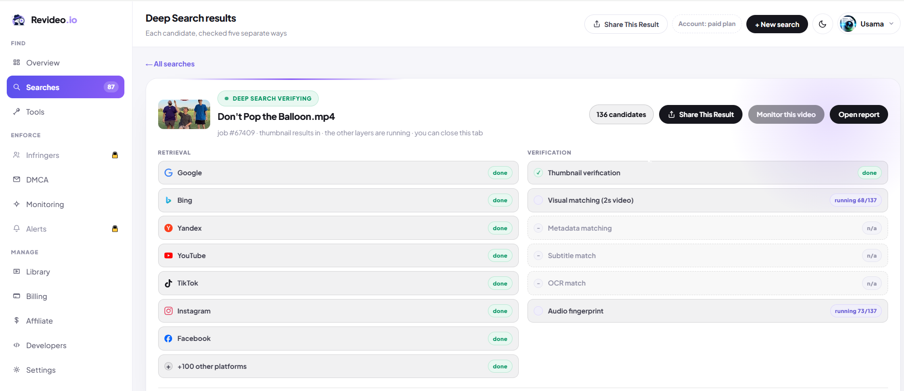Click the YouTube logo icon

tap(168, 256)
